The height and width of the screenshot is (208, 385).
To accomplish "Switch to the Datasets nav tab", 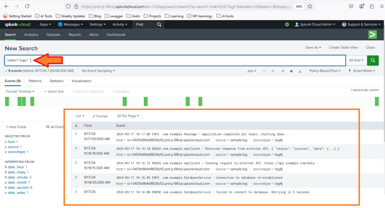I will click(x=54, y=35).
